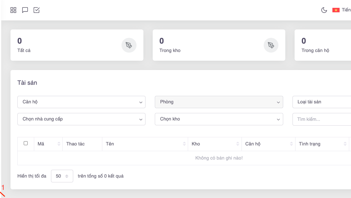Click the pen icon on Trong kho card
This screenshot has height=198, width=351.
pos(271,45)
